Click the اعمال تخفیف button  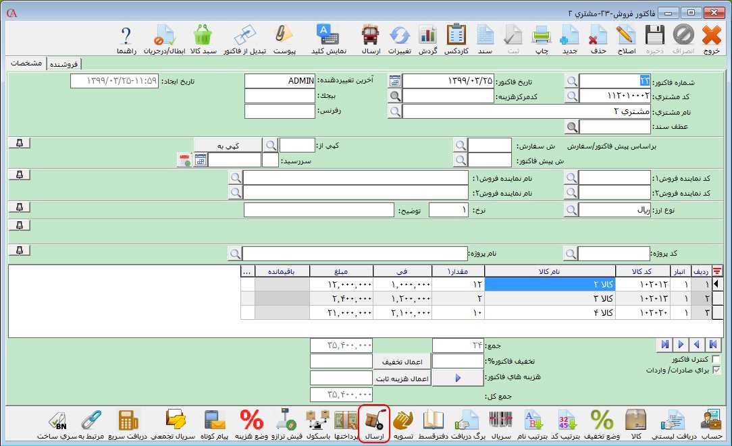pos(402,362)
